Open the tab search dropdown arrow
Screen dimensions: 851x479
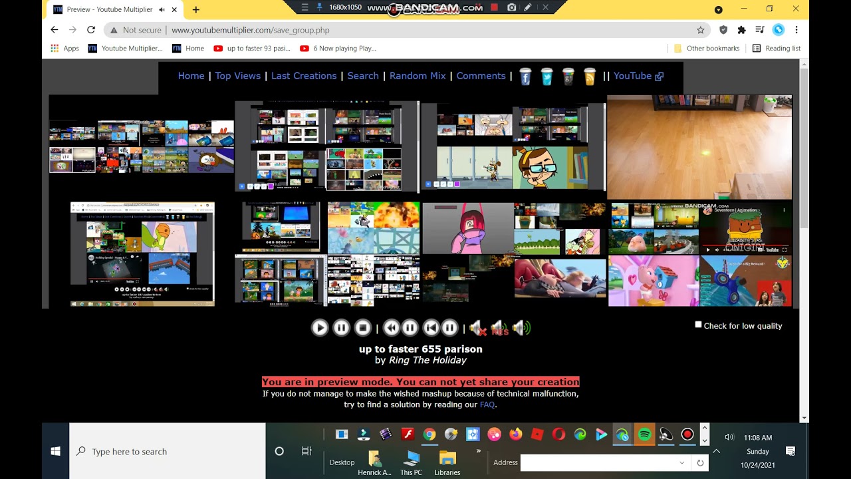tap(718, 10)
